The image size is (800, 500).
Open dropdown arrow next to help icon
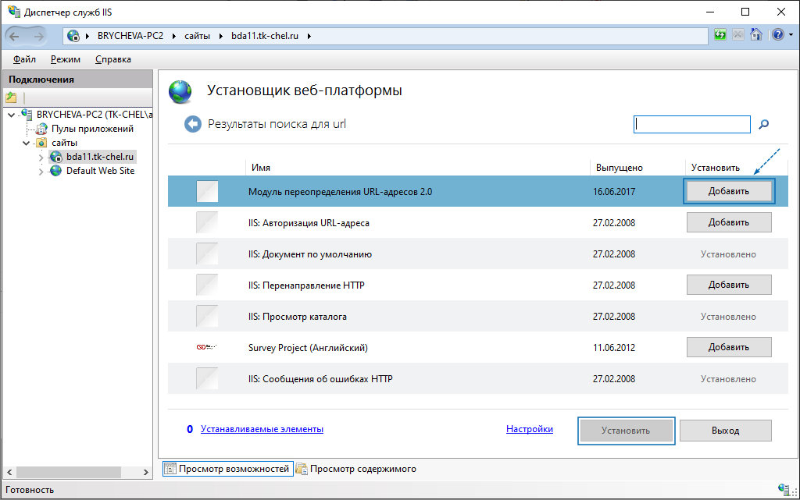pos(791,35)
